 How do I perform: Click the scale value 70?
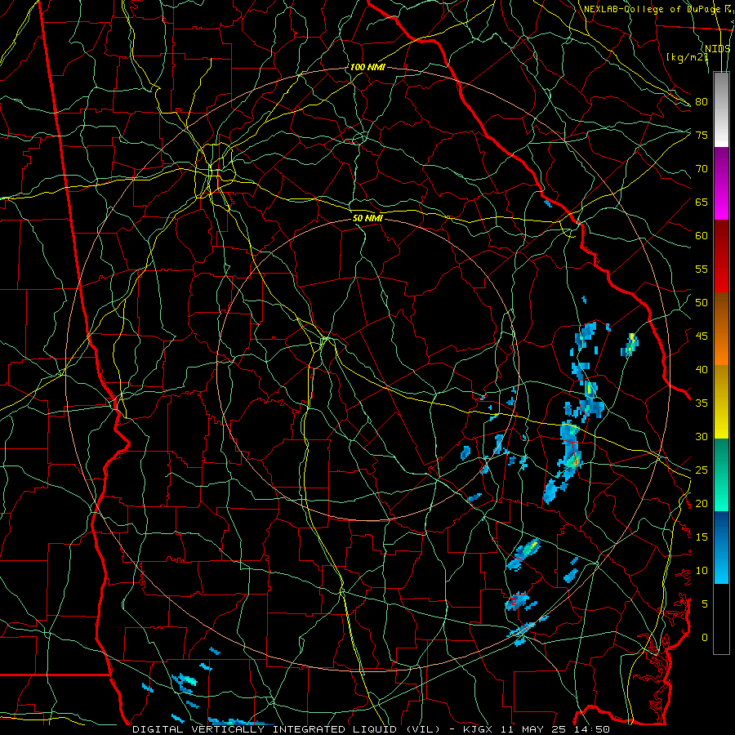point(702,169)
